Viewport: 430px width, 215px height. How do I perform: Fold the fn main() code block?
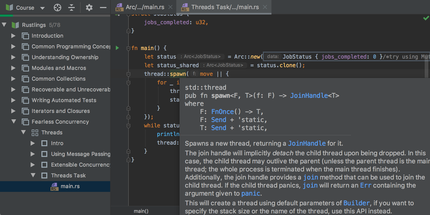(x=128, y=48)
